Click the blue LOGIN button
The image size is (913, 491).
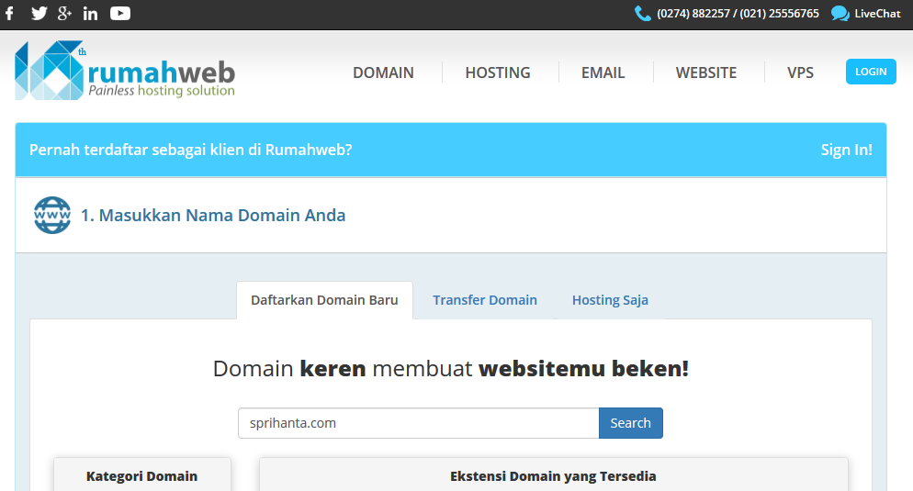coord(871,72)
